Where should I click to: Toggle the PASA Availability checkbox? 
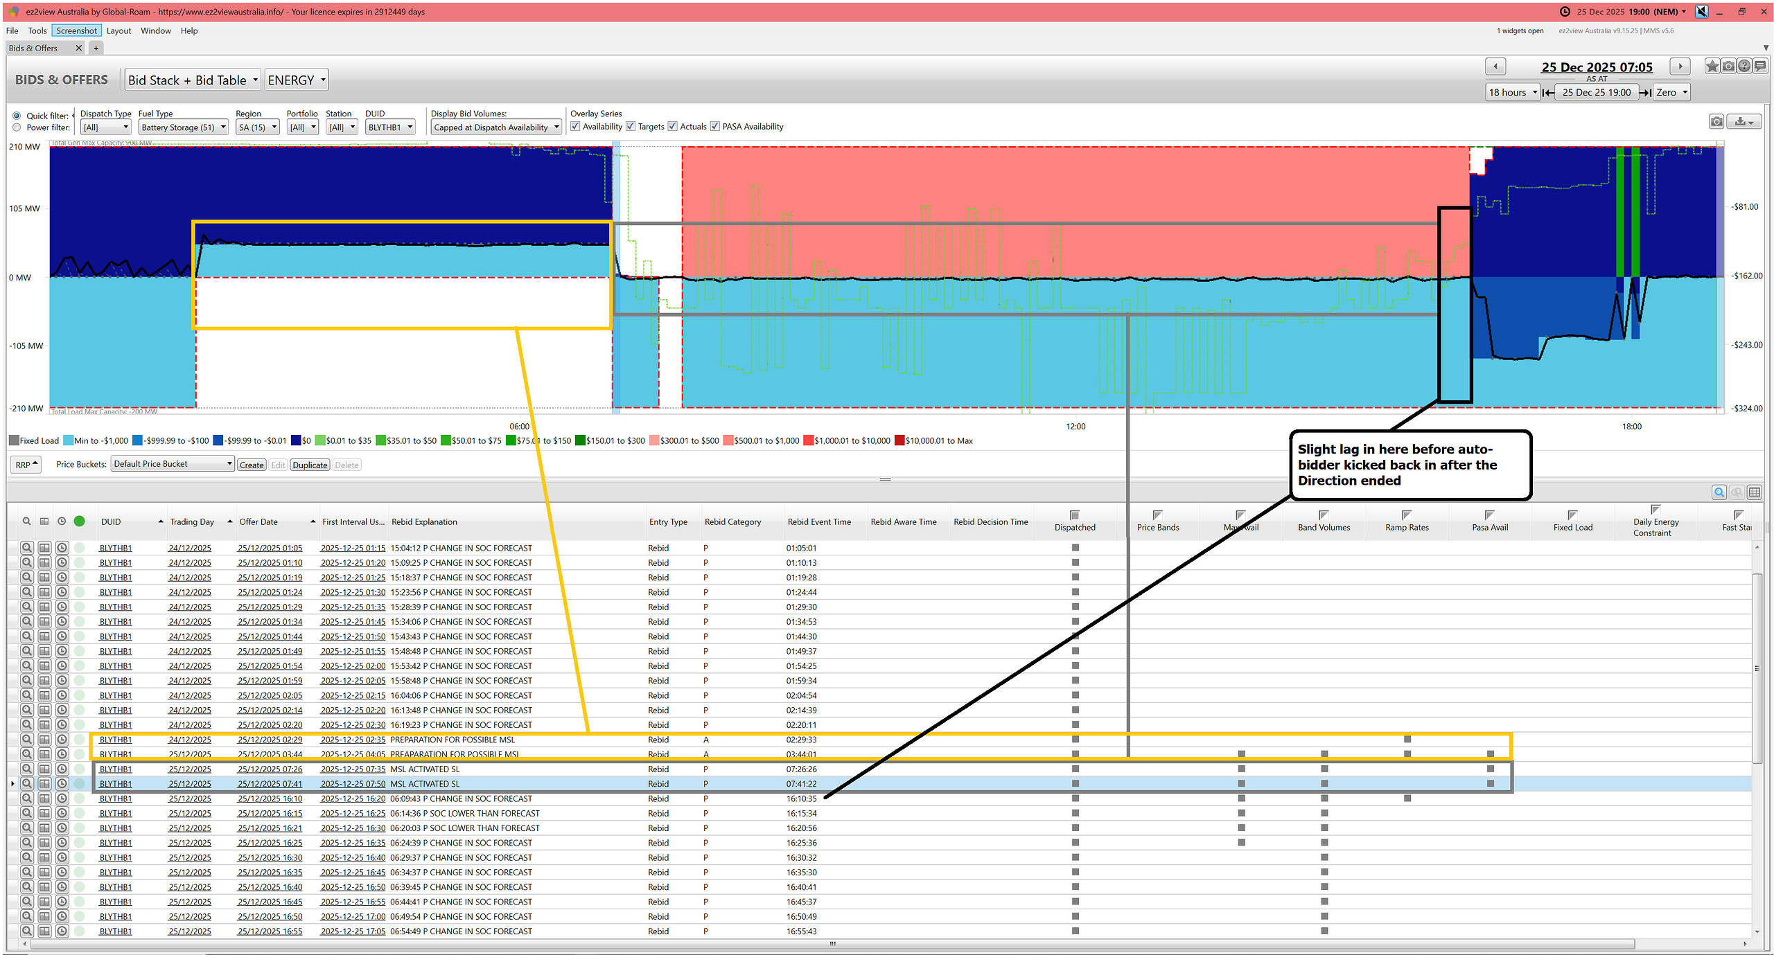(715, 126)
